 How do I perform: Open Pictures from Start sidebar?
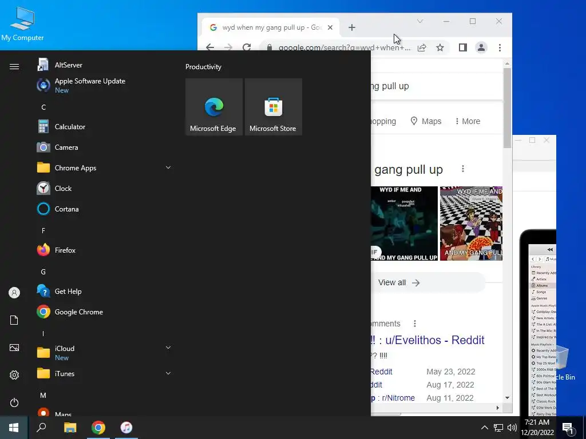[14, 348]
